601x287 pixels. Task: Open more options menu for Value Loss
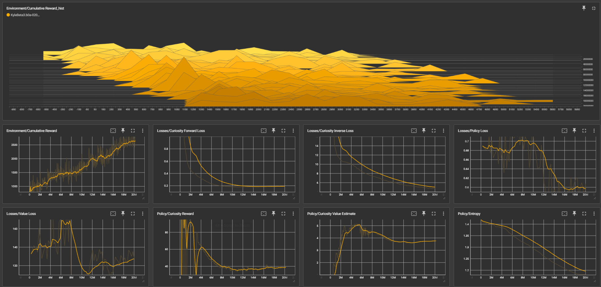[143, 214]
